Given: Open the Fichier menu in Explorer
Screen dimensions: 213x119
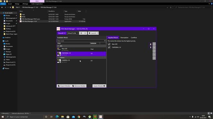Looking at the screenshot, I should (x=3, y=4).
